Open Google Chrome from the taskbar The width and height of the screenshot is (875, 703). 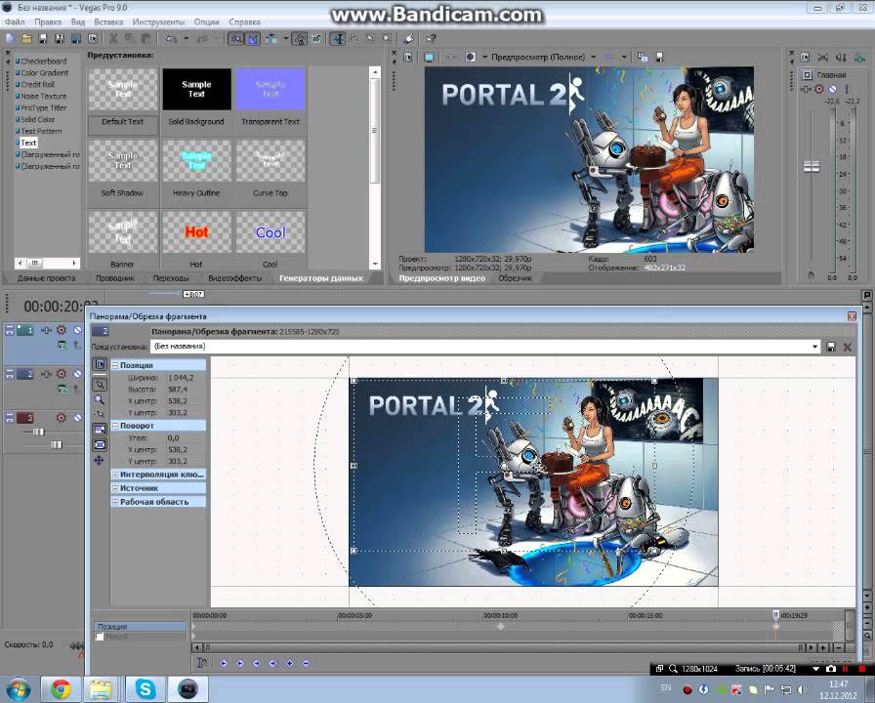pos(62,689)
